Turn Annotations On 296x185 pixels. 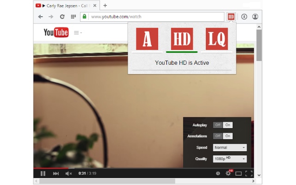(228, 136)
